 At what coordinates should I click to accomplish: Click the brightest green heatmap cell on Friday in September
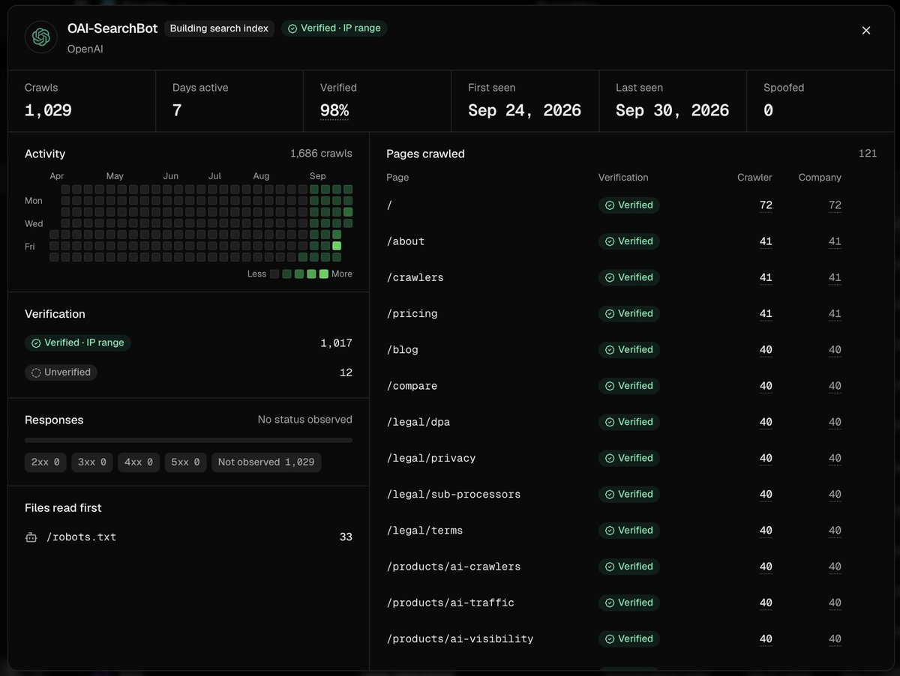[337, 246]
